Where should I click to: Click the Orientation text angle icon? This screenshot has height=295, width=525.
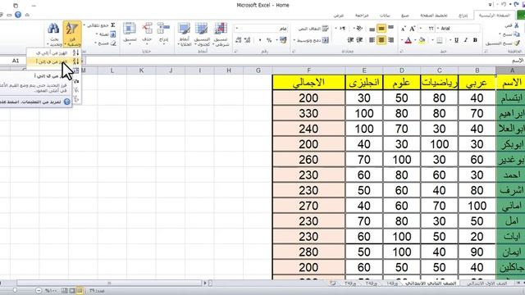tap(359, 29)
